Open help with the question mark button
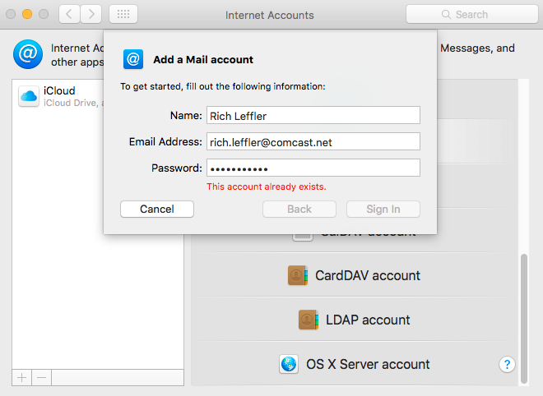543x396 pixels. pyautogui.click(x=507, y=364)
